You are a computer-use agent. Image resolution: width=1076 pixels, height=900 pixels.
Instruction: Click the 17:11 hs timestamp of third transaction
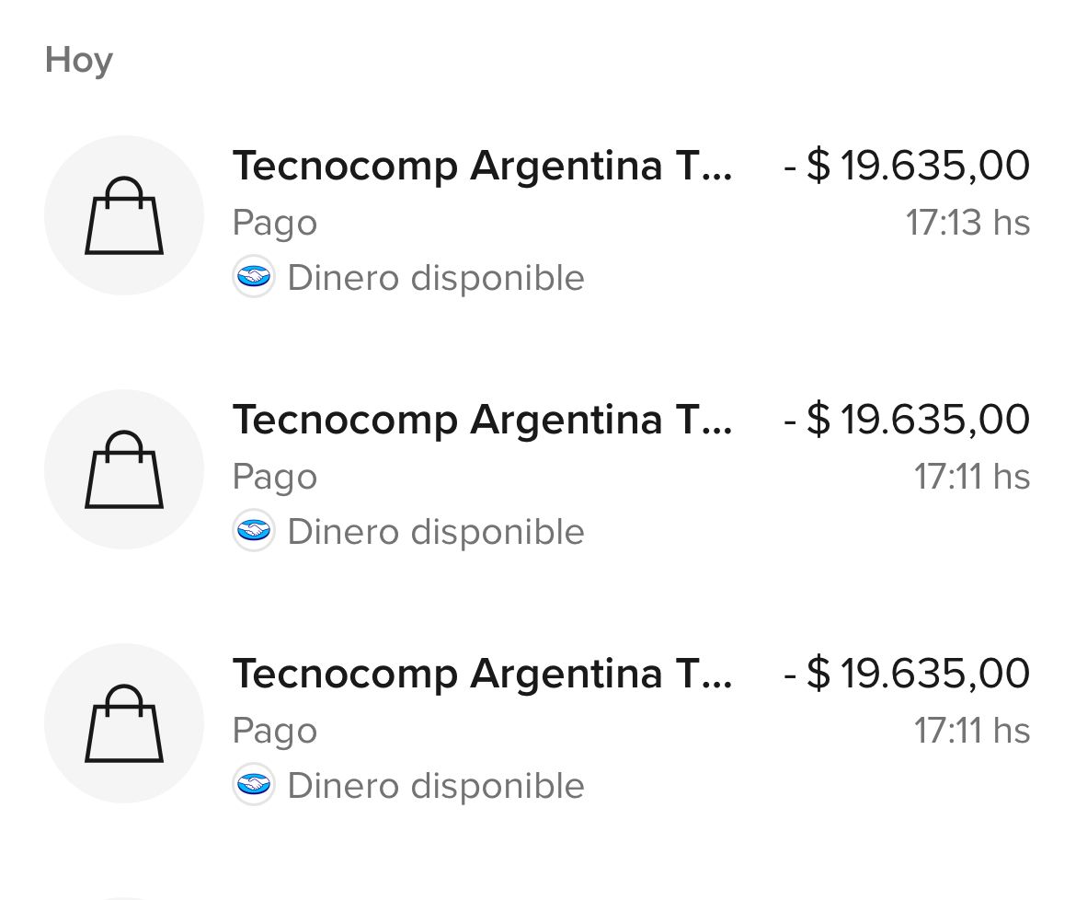(x=971, y=732)
